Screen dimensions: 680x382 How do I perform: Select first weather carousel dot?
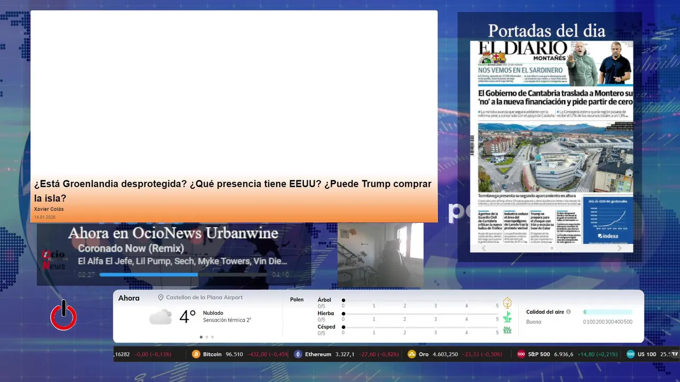201,337
